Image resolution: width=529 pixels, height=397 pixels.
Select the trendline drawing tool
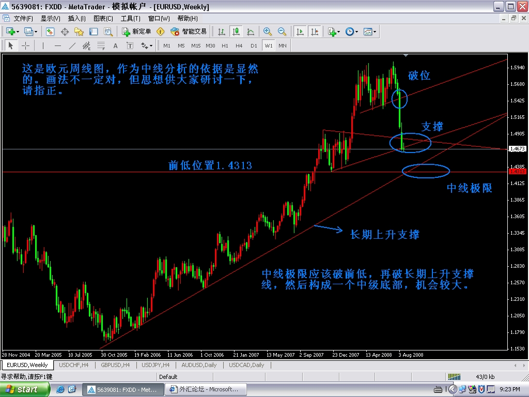[x=72, y=45]
